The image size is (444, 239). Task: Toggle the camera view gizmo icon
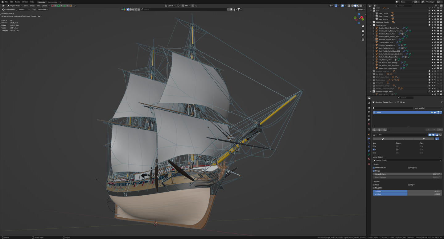pos(363,35)
